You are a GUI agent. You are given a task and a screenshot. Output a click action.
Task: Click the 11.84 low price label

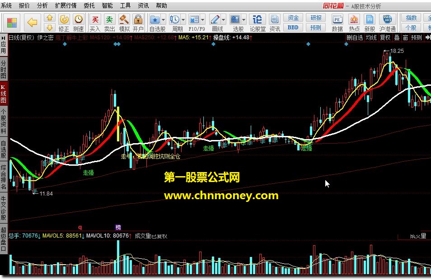[46, 194]
